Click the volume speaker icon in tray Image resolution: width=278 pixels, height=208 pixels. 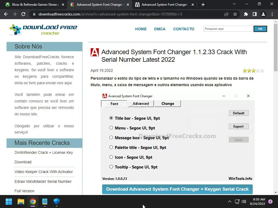pyautogui.click(x=244, y=201)
